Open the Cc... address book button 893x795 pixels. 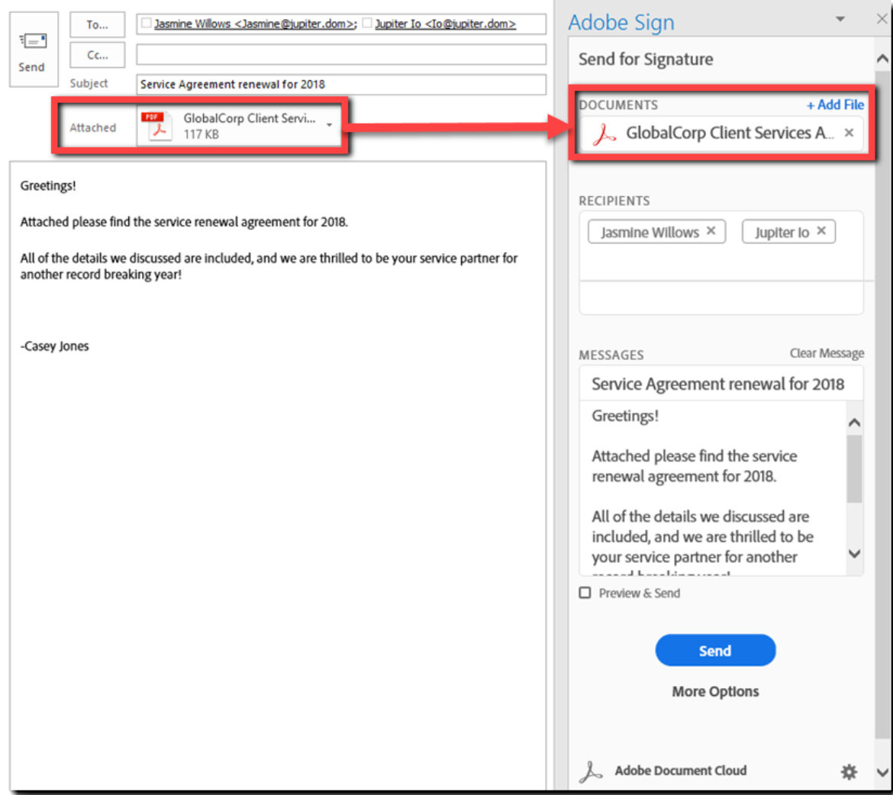point(97,55)
